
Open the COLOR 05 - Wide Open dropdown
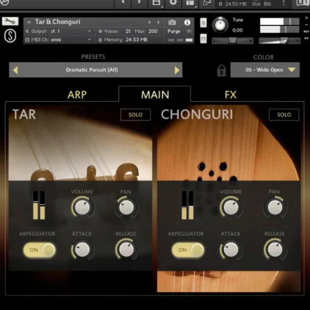click(265, 70)
